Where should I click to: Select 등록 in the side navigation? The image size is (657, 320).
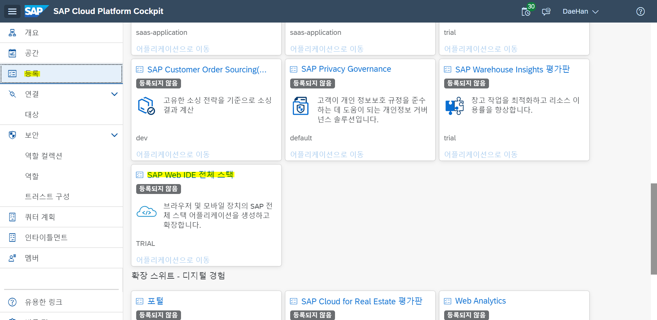pos(62,73)
